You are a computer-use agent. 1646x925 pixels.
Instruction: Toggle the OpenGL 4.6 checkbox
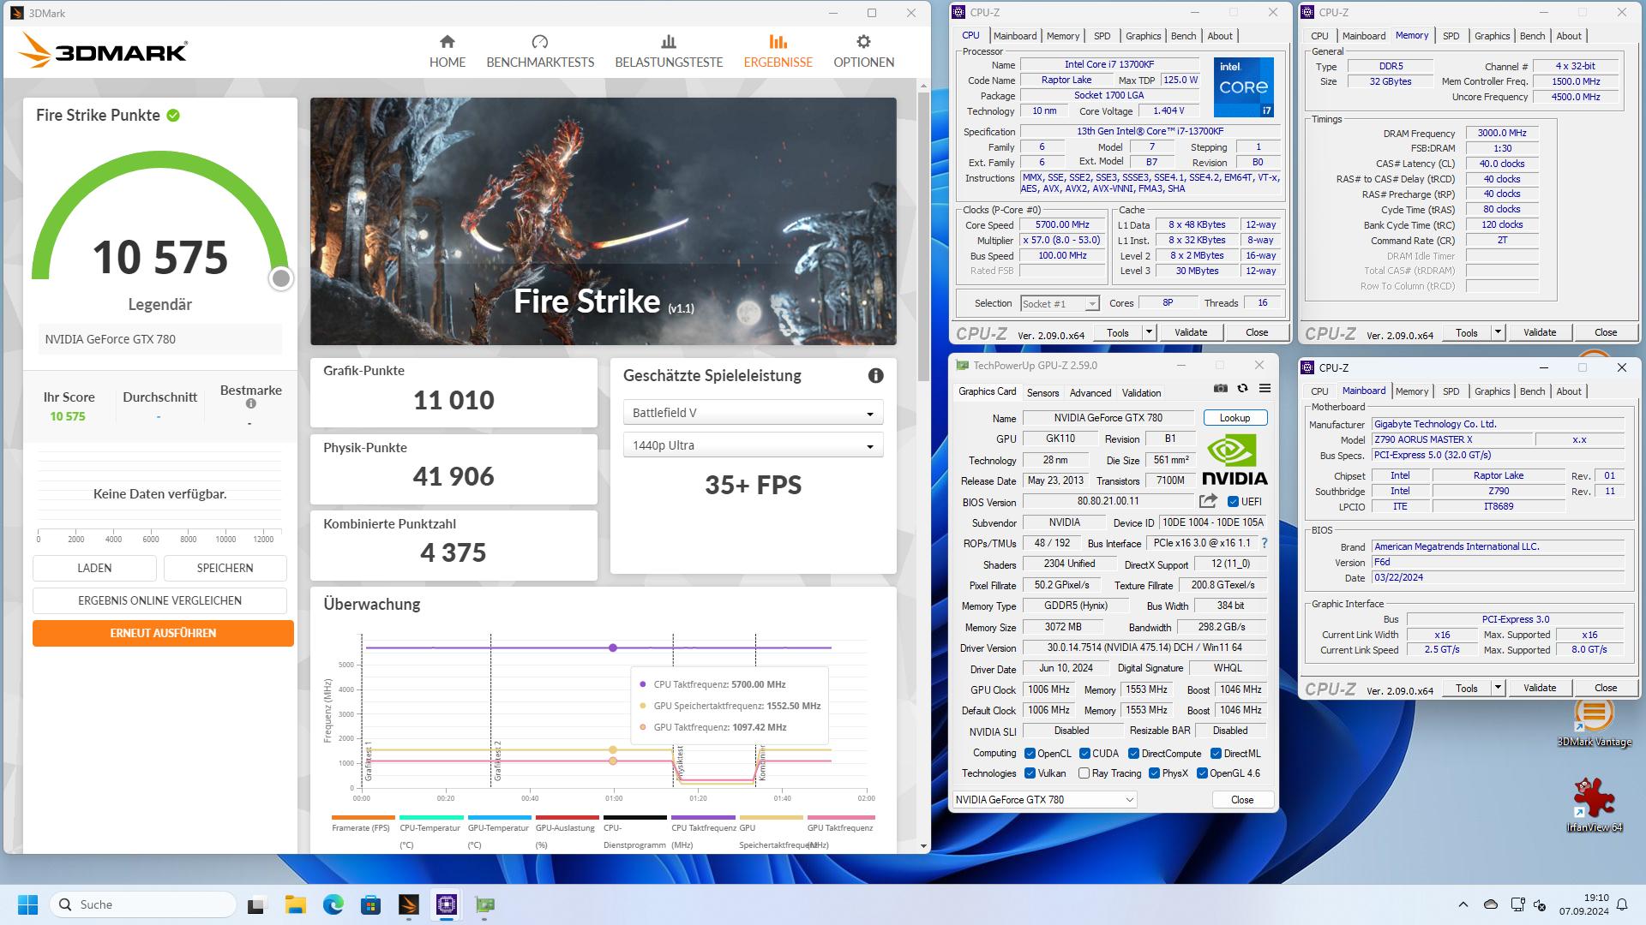pos(1202,773)
